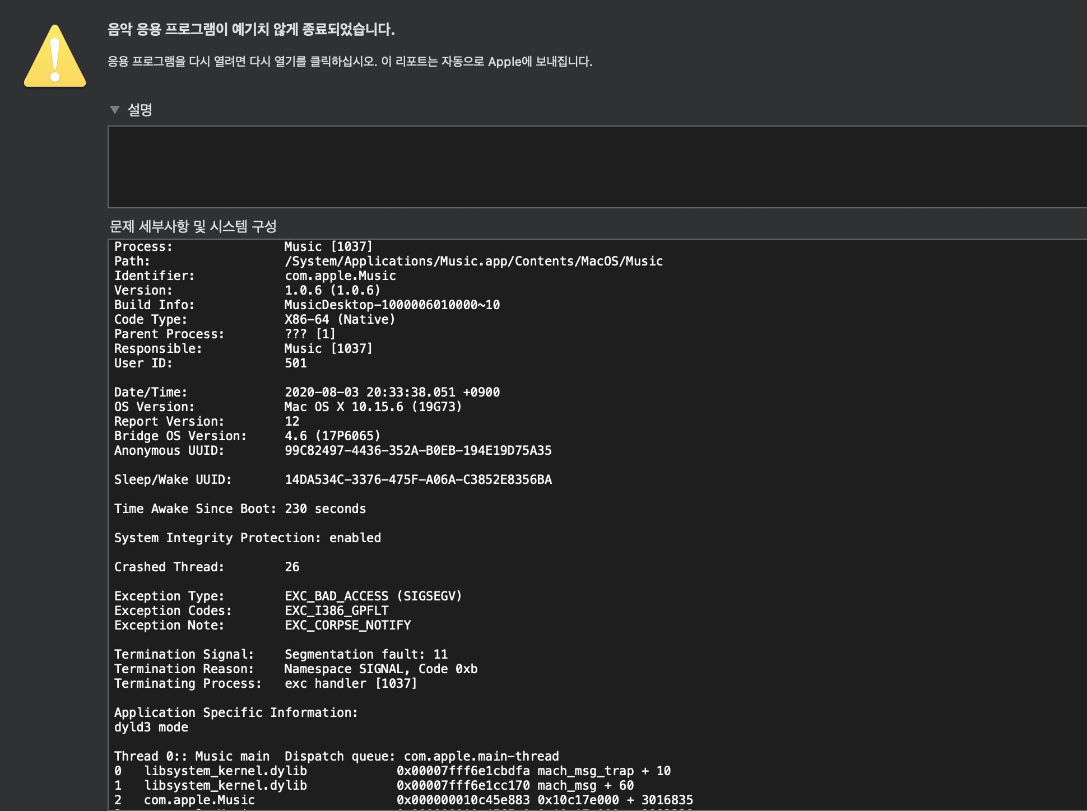This screenshot has height=811, width=1087.
Task: Click the com.apple.Music identifier line
Action: pos(340,276)
